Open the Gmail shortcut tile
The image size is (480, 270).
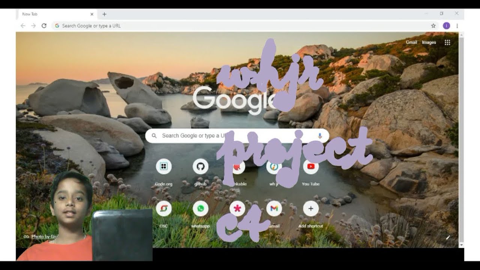tap(274, 208)
